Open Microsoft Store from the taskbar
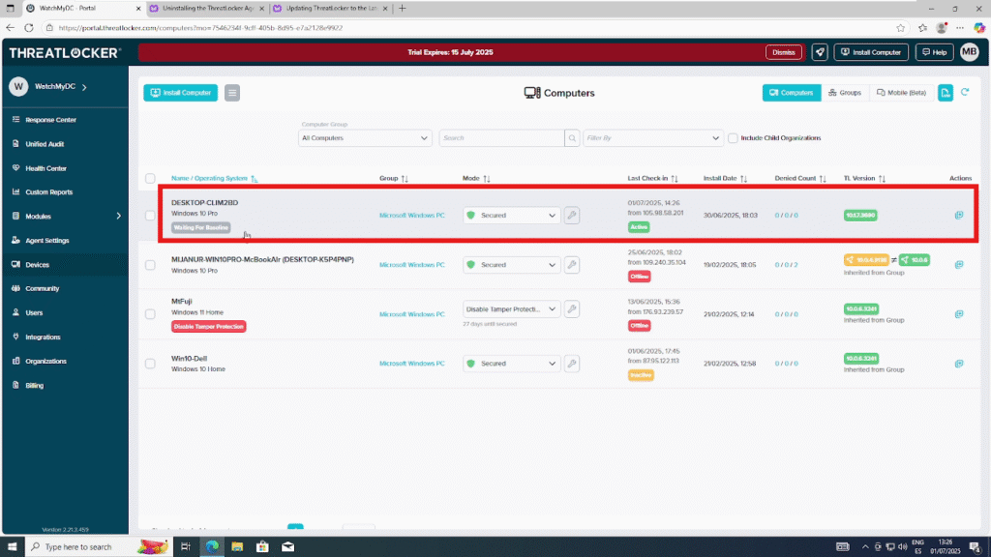Image resolution: width=991 pixels, height=557 pixels. click(262, 547)
